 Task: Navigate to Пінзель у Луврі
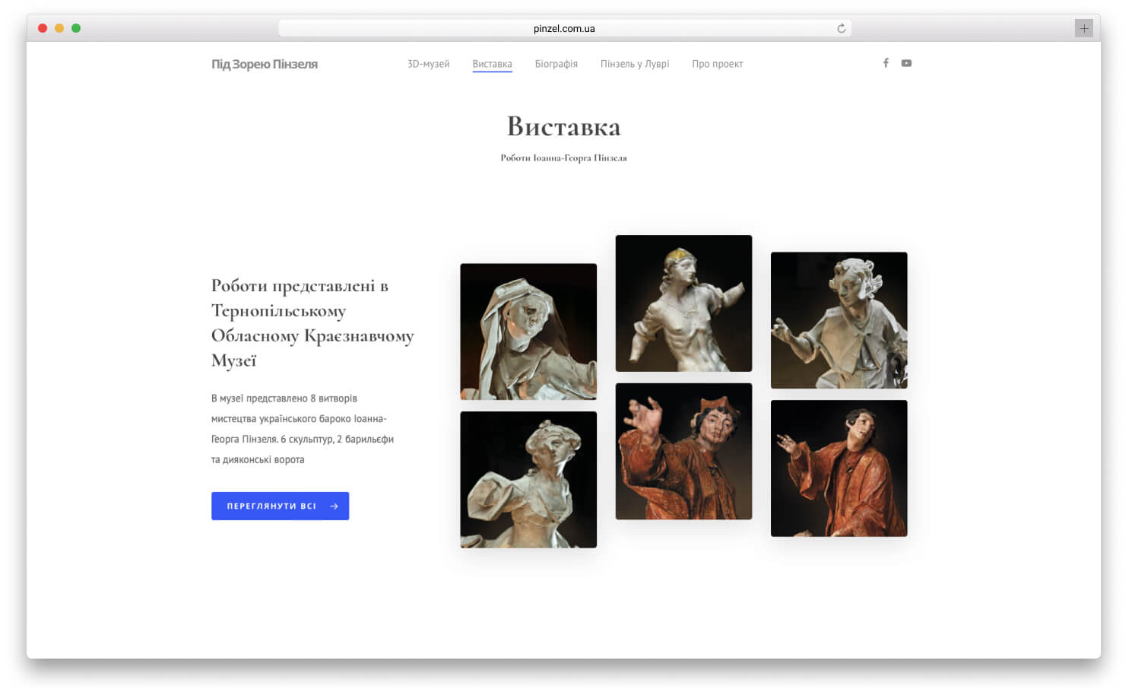point(634,64)
